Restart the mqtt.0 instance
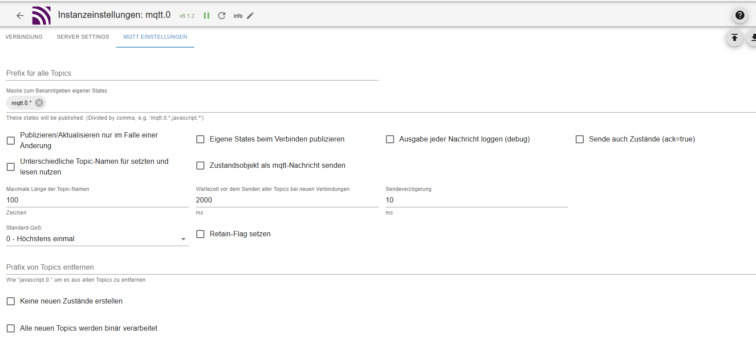756x348 pixels. coord(222,16)
